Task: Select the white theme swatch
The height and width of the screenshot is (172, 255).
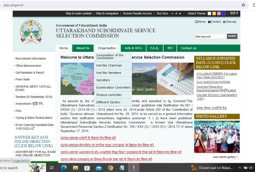Action: pyautogui.click(x=209, y=13)
